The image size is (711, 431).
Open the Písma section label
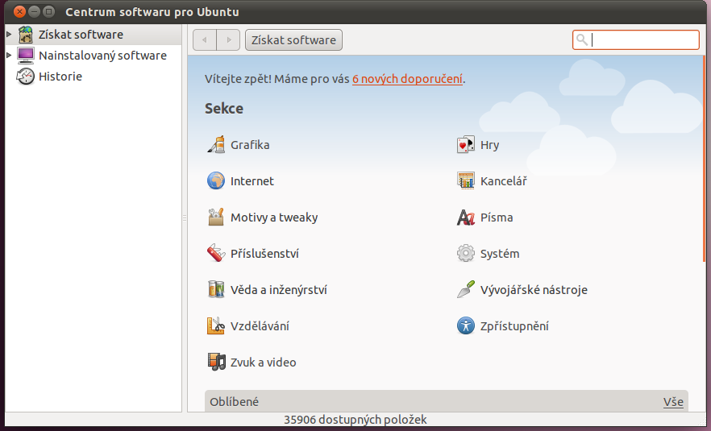click(497, 217)
